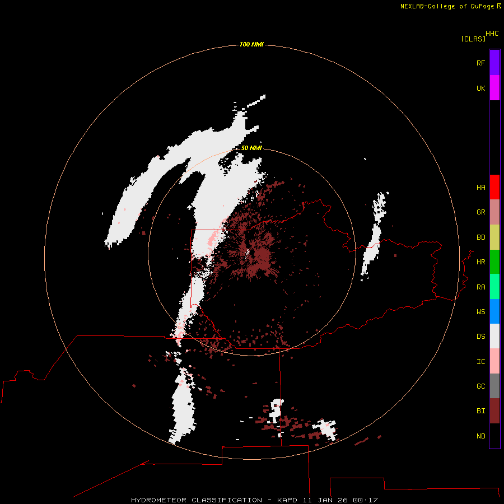Click the UK magenta legend swatch
This screenshot has height=504, width=504.
[494, 88]
